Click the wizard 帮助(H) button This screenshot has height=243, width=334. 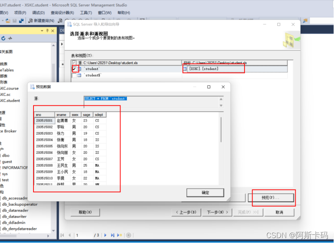click(85, 212)
